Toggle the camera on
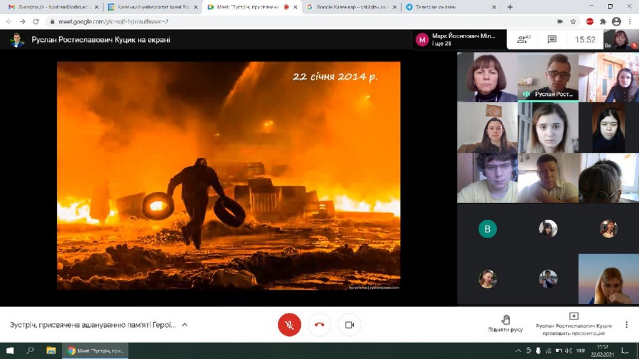This screenshot has width=639, height=359. point(349,325)
